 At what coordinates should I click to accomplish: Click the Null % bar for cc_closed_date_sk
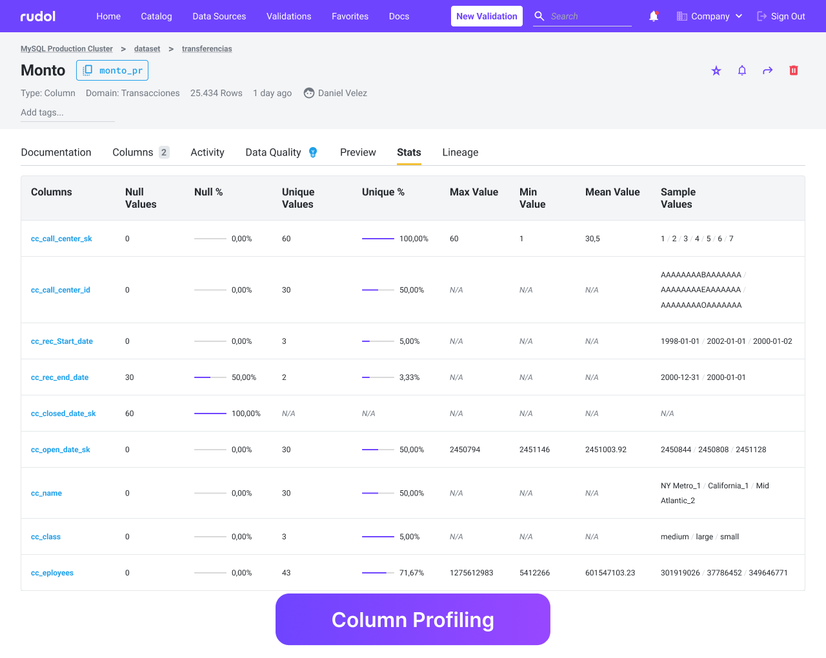(210, 413)
